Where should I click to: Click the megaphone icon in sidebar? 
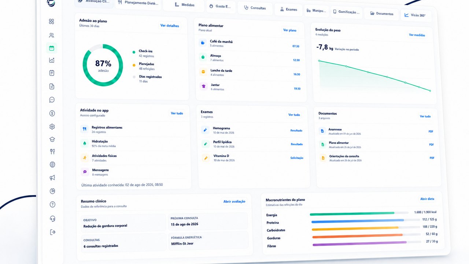[52, 178]
